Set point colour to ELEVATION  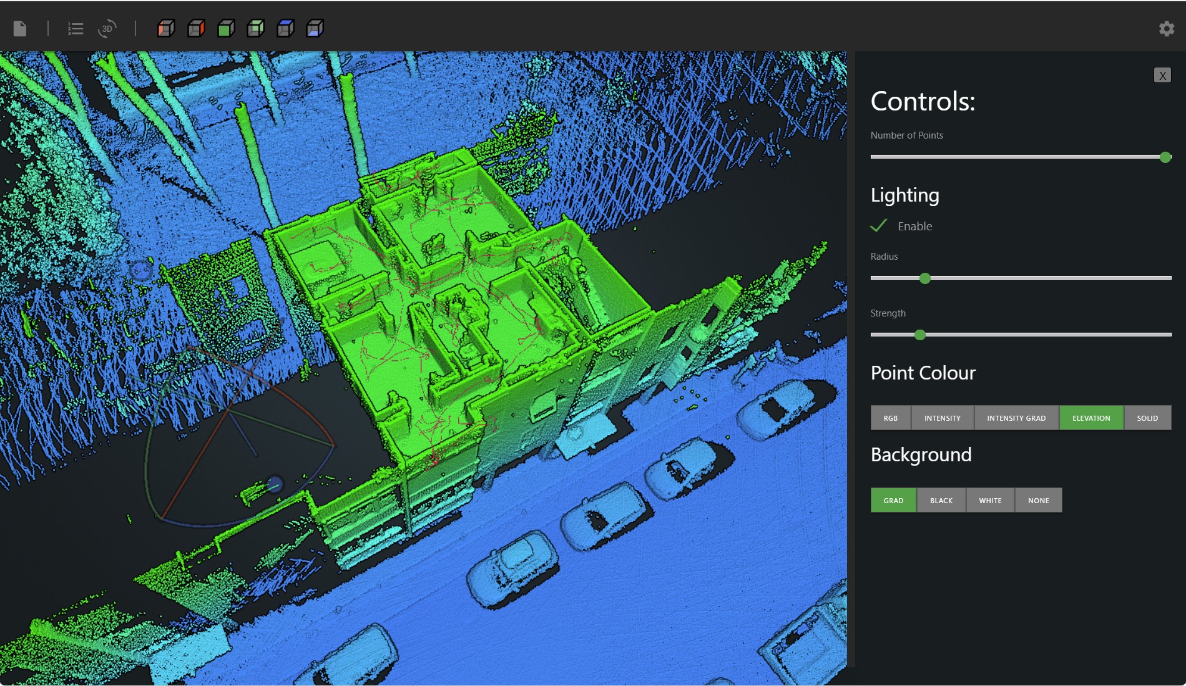tap(1091, 418)
